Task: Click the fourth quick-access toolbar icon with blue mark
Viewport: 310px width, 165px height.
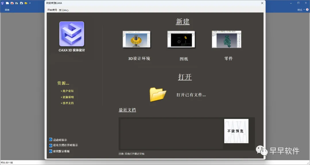Action: 21,3
